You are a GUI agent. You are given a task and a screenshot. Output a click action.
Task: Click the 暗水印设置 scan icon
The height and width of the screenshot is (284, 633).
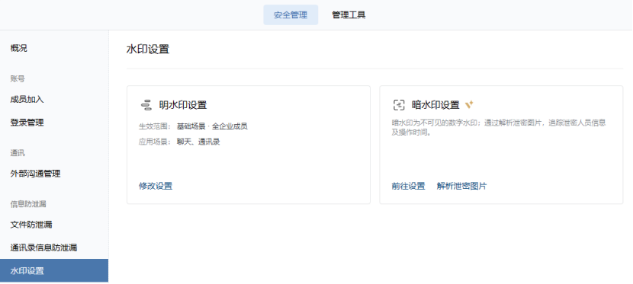(x=398, y=105)
